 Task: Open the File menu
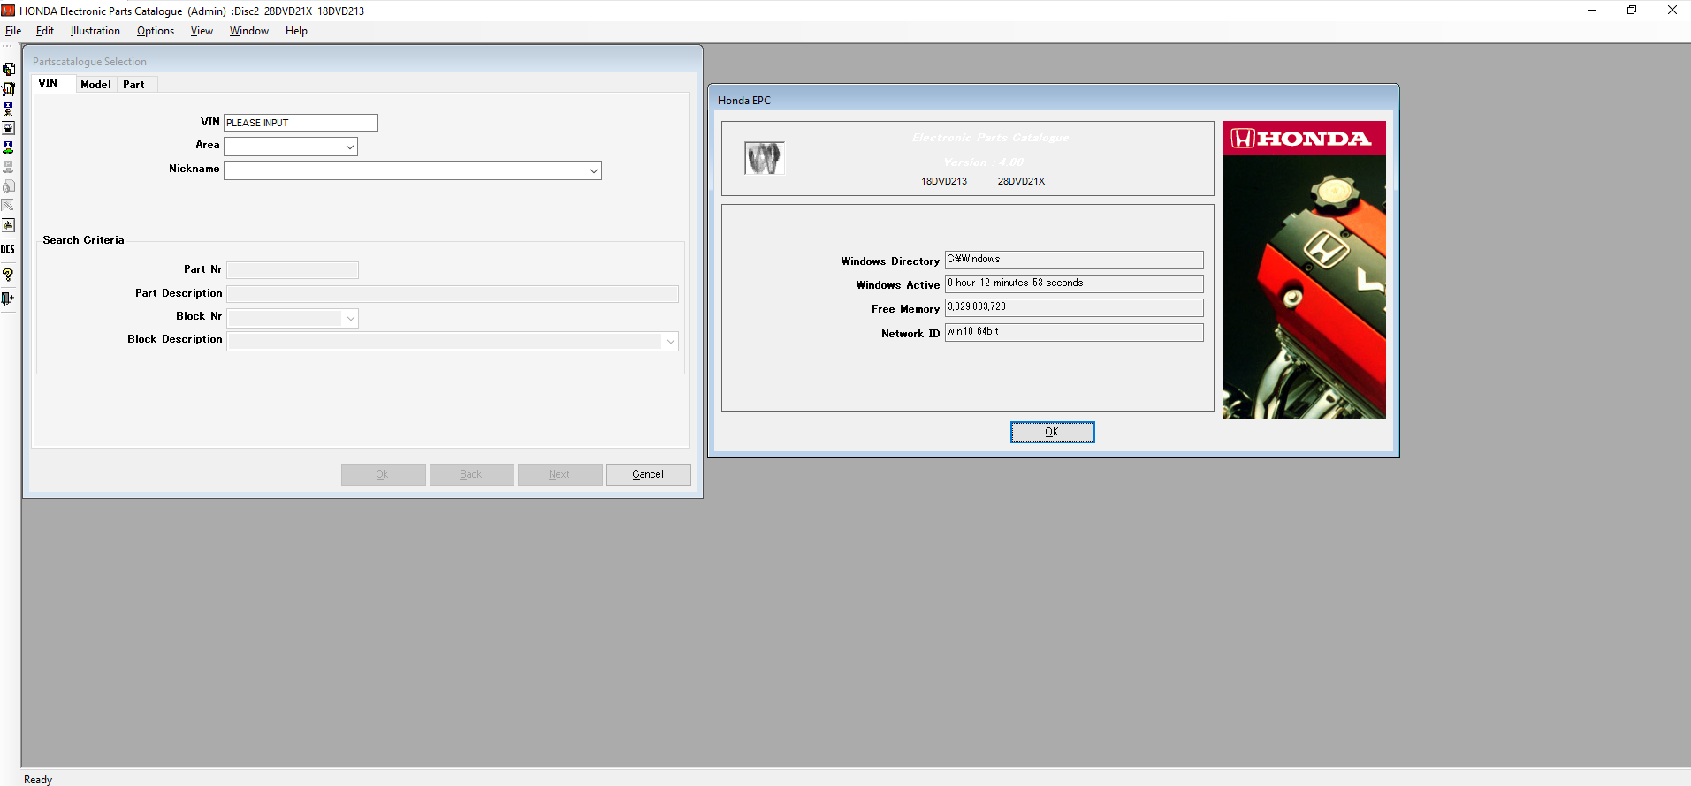pos(13,31)
